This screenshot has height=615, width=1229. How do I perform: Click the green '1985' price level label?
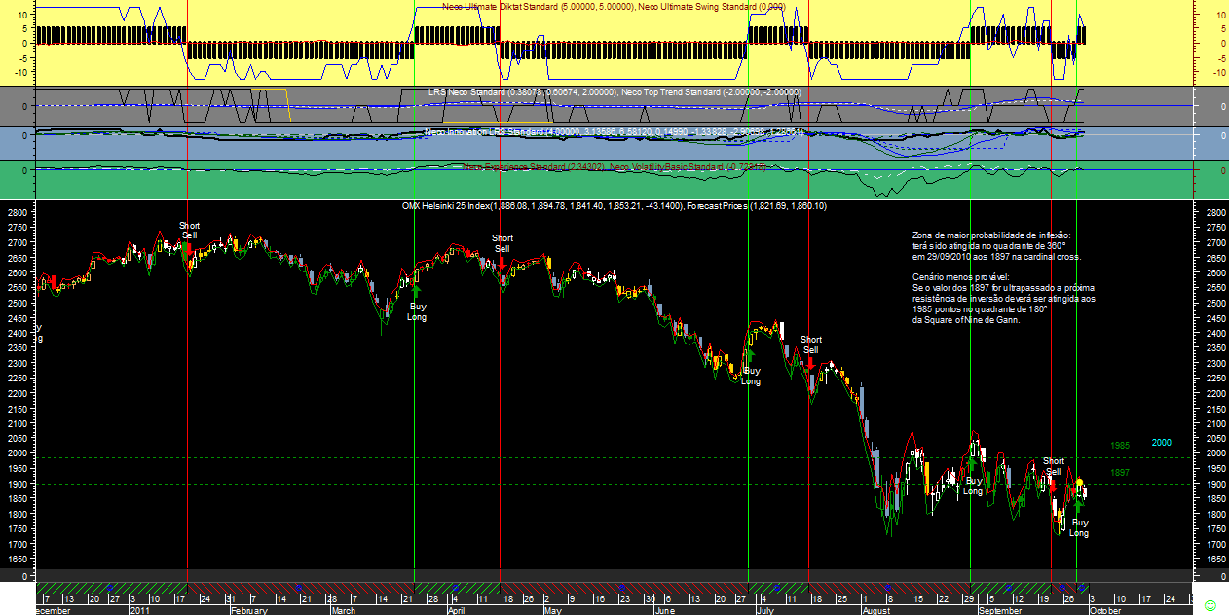(1121, 446)
